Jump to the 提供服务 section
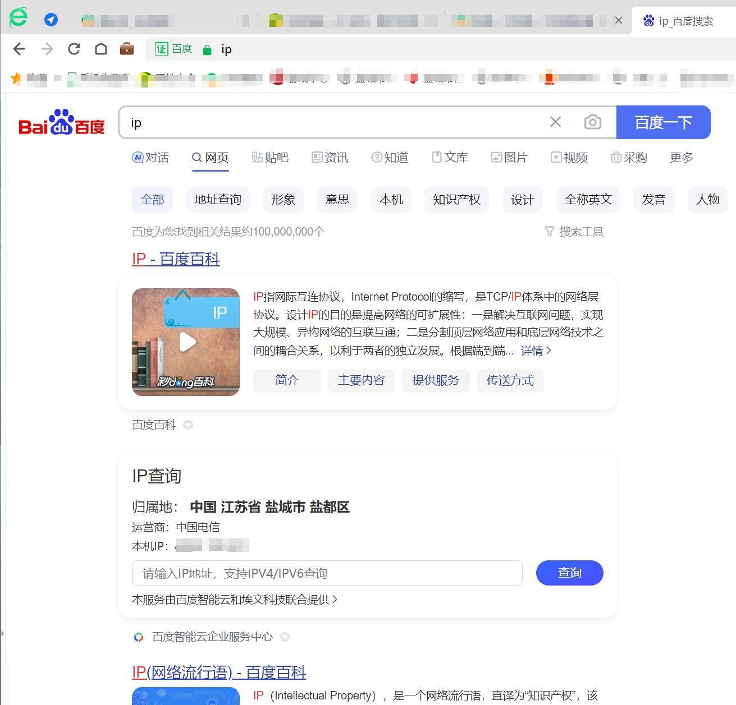Viewport: 736px width, 705px height. tap(436, 381)
